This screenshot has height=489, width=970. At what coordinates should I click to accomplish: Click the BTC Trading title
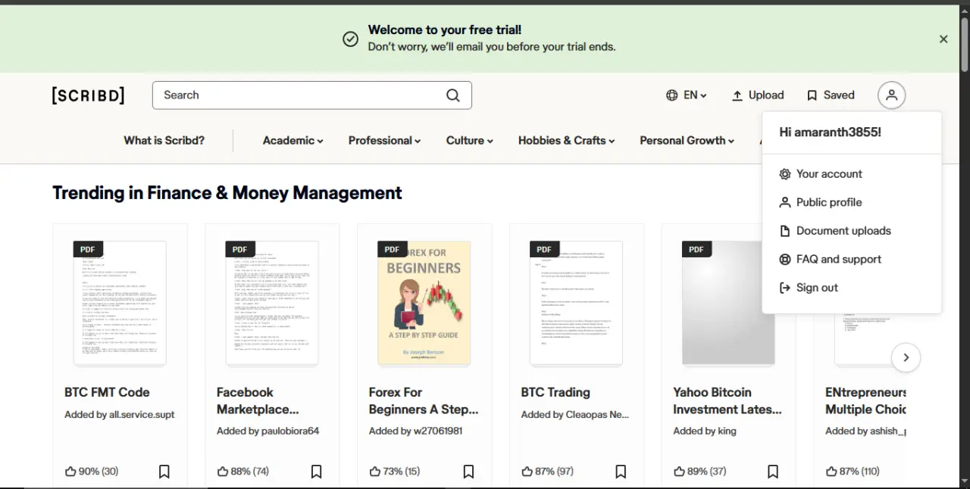(557, 392)
